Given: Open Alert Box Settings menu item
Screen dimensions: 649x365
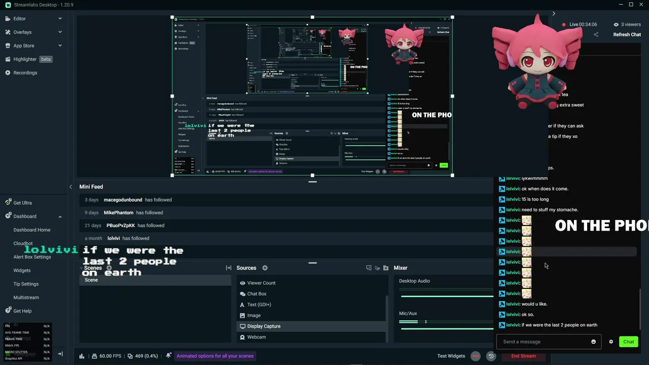Looking at the screenshot, I should point(32,257).
